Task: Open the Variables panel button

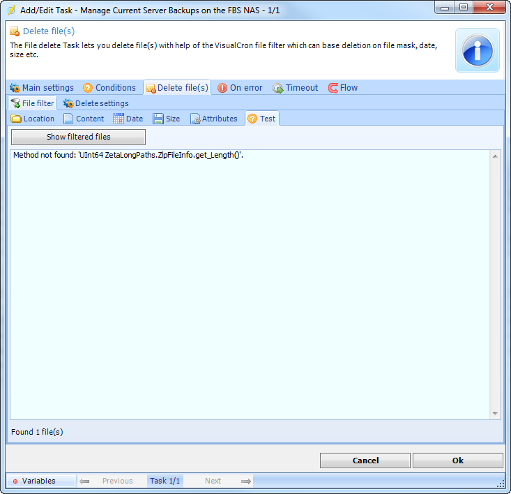Action: point(40,481)
